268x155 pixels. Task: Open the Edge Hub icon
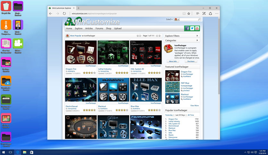197,13
